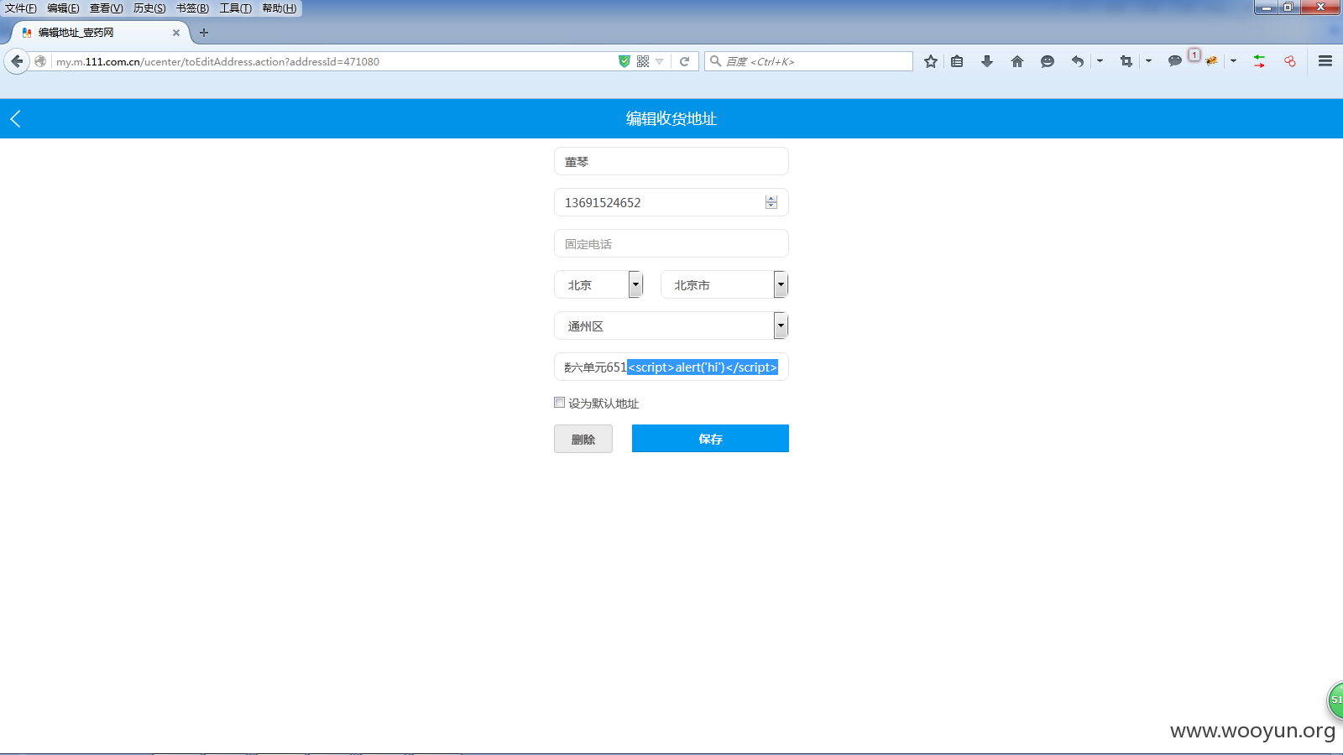1343x755 pixels.
Task: Open the QR code icon in address bar
Action: pos(643,61)
